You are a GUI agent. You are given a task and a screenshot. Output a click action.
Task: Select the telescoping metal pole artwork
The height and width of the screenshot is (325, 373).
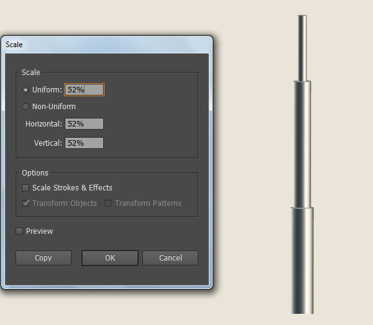point(302,164)
